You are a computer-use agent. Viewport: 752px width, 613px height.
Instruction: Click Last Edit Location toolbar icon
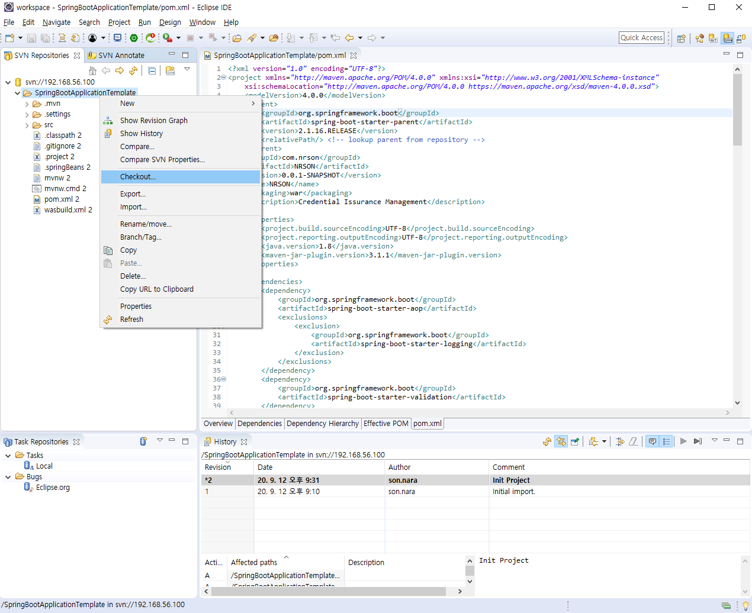point(335,38)
